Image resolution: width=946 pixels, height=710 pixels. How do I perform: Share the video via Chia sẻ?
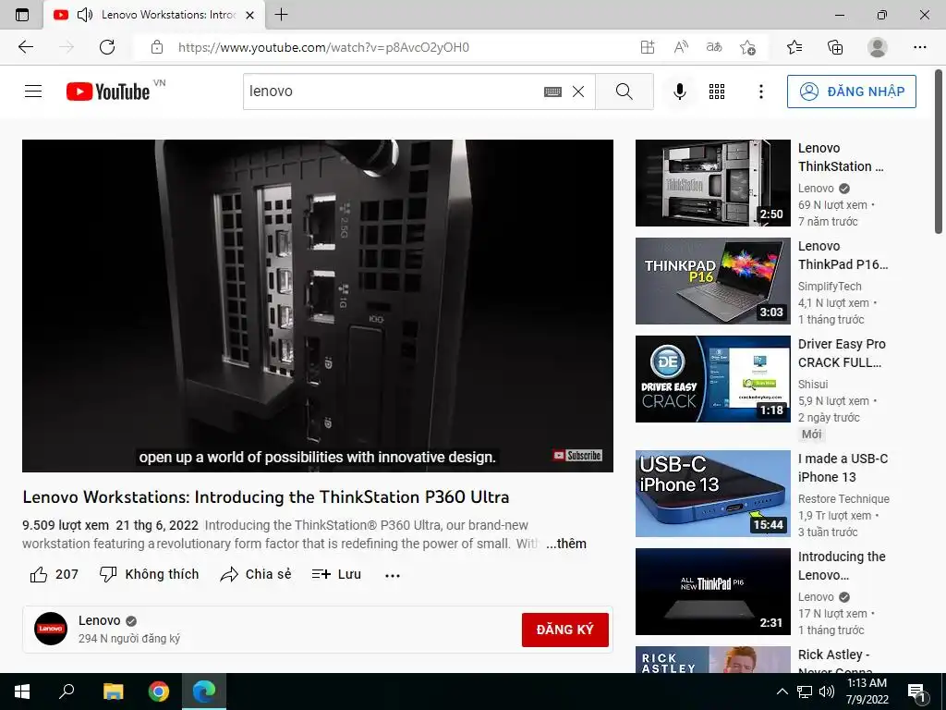255,574
